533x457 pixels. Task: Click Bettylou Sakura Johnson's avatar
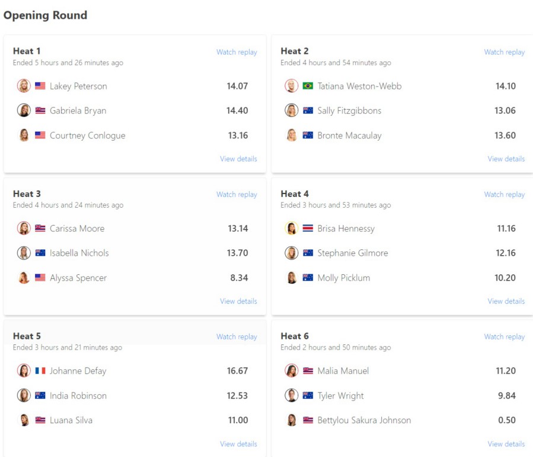tap(291, 420)
